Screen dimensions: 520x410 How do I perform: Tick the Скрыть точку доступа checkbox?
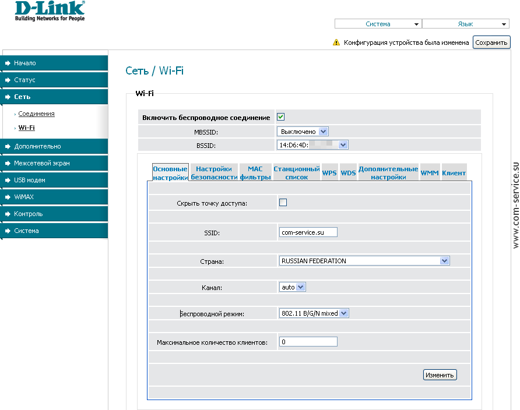[283, 202]
